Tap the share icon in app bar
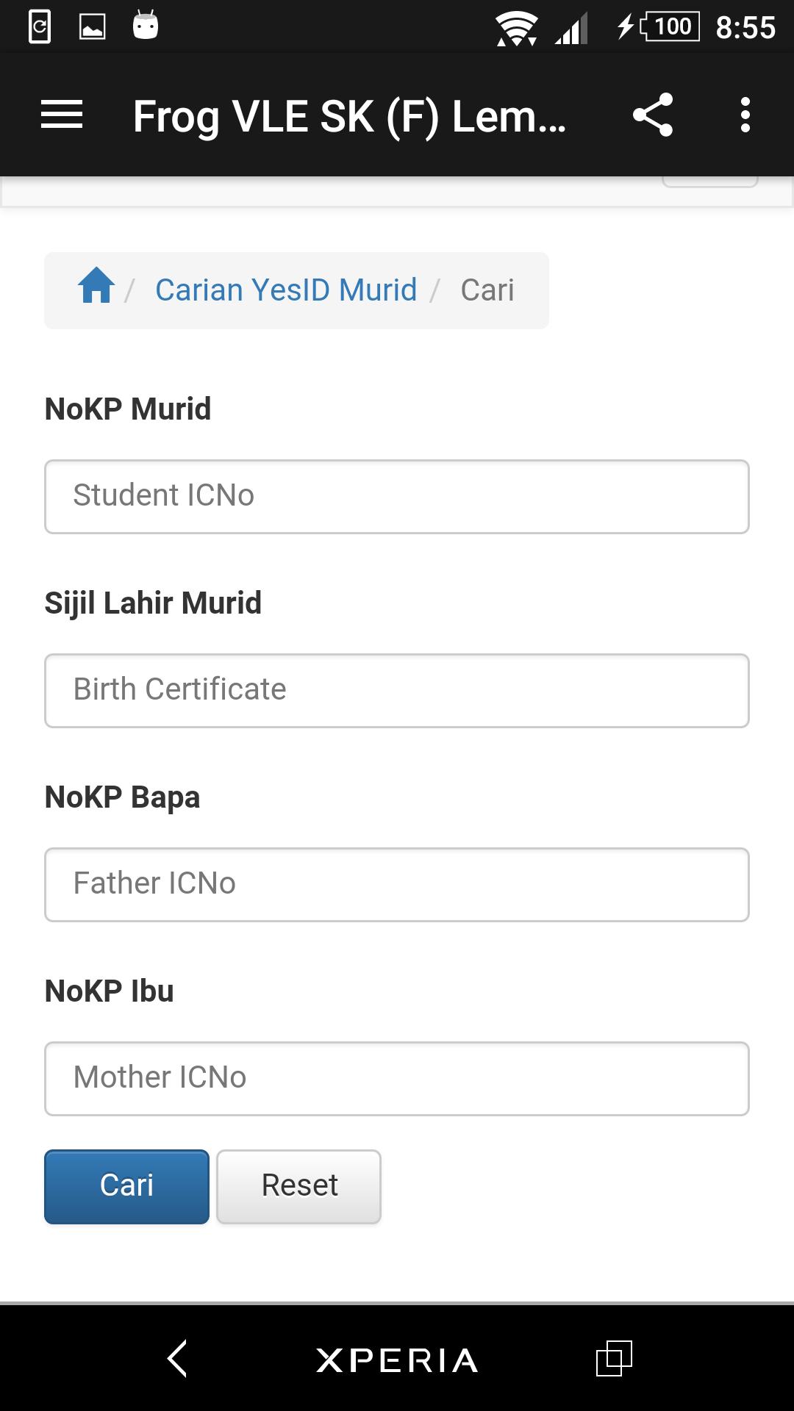The image size is (794, 1411). tap(653, 115)
